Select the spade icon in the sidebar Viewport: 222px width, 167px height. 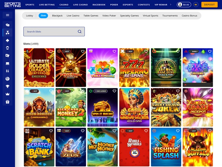pyautogui.click(x=8, y=40)
